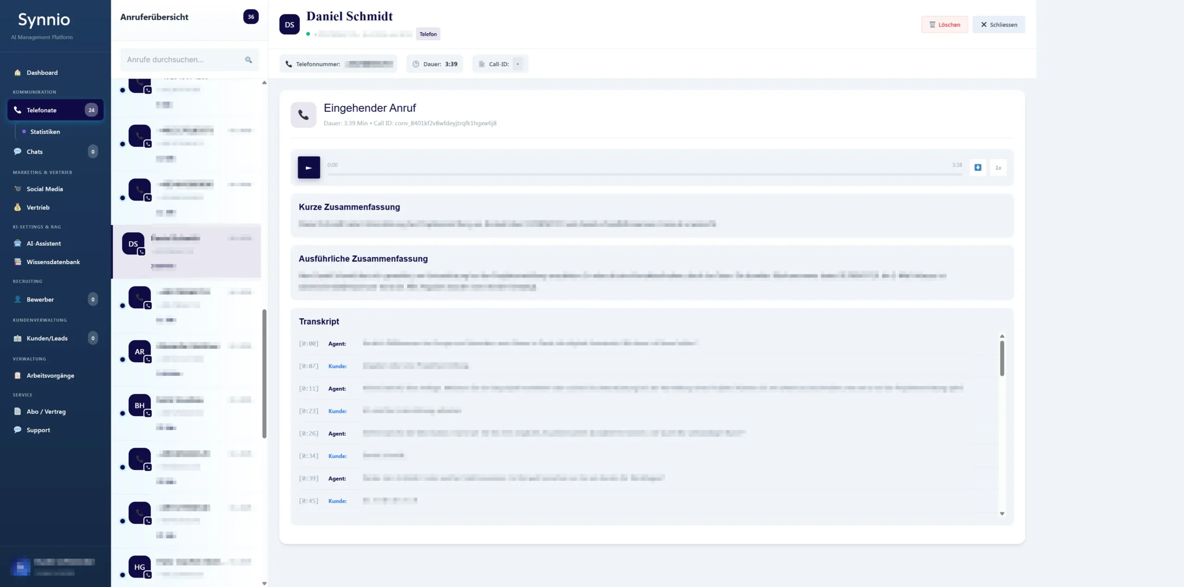Go to Social Media section

pos(44,189)
